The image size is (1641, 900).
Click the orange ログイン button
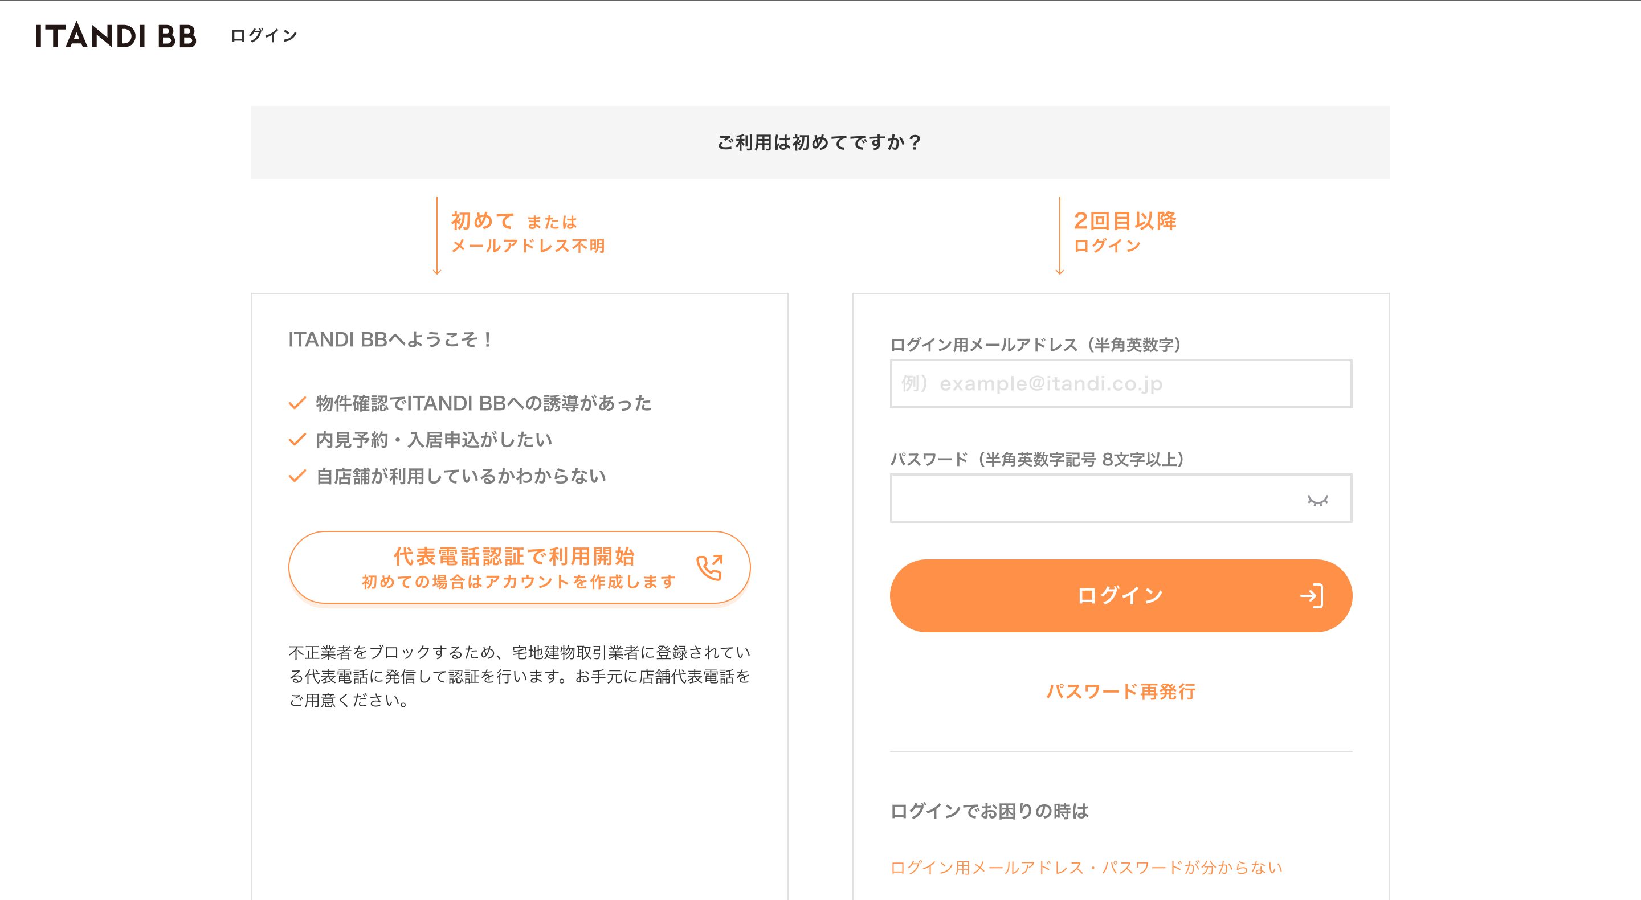pos(1121,596)
